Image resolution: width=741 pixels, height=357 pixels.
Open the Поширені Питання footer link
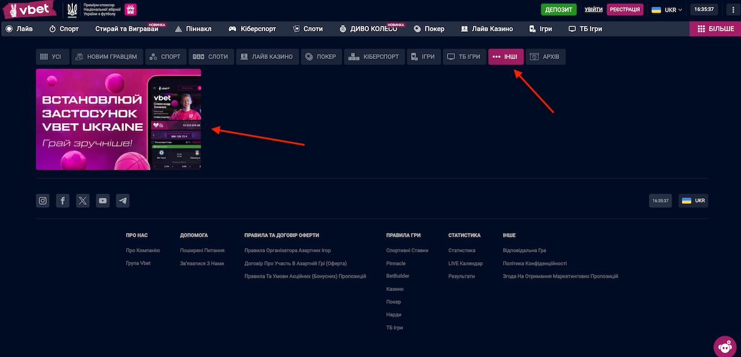(x=202, y=251)
